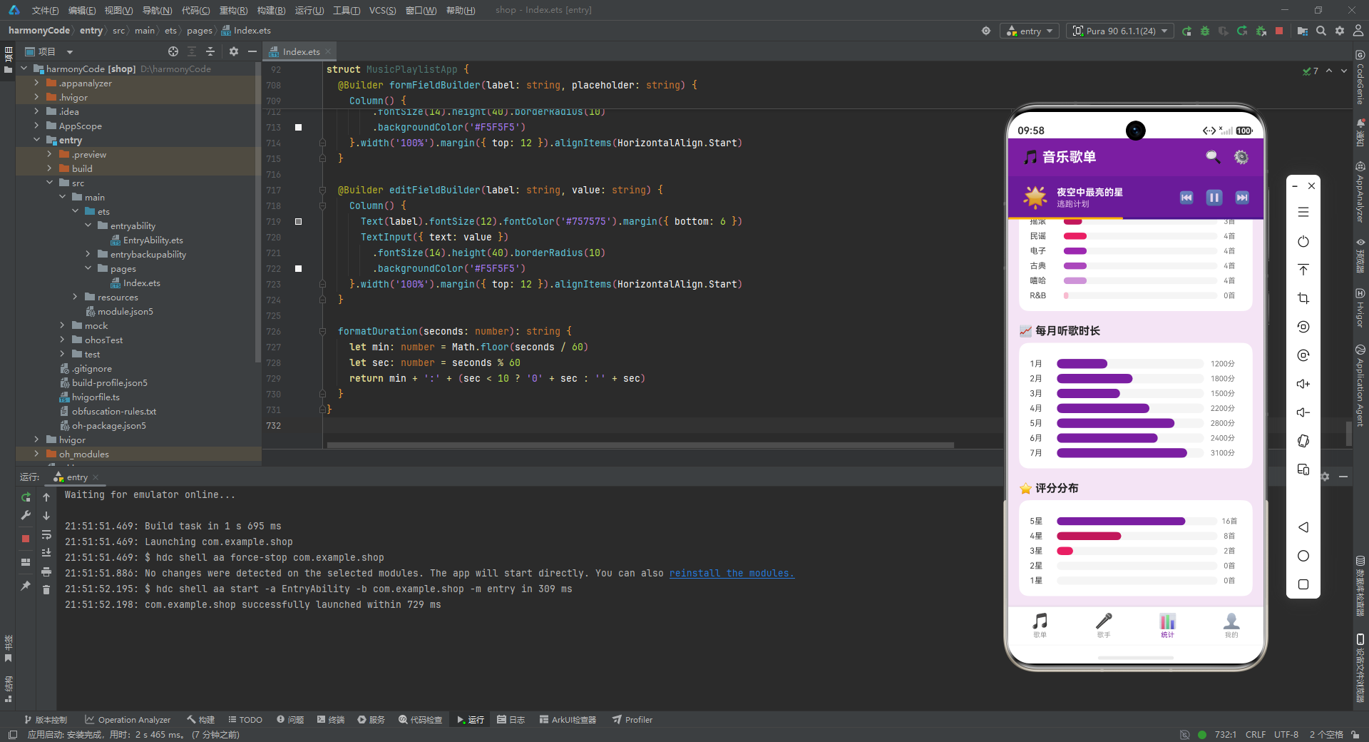Screen dimensions: 1369x742
Task: Toggle scroll-to-end in run console
Action: coord(46,553)
